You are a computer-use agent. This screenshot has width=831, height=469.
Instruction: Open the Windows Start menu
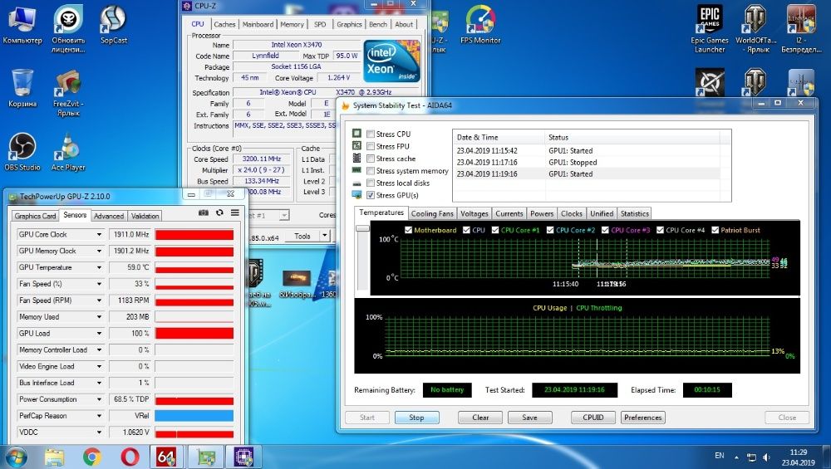(16, 457)
